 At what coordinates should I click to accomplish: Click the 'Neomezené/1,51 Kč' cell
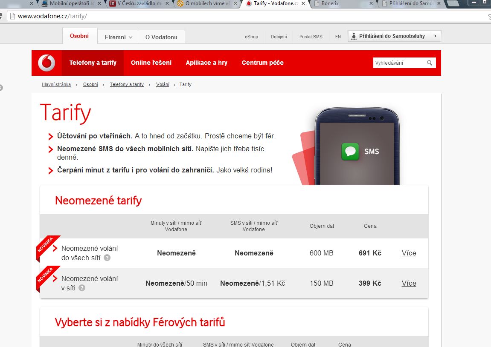(x=253, y=284)
